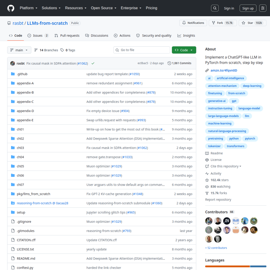The image size is (270, 270).
Task: Switch to the Pull requests tab
Action: coord(67,36)
